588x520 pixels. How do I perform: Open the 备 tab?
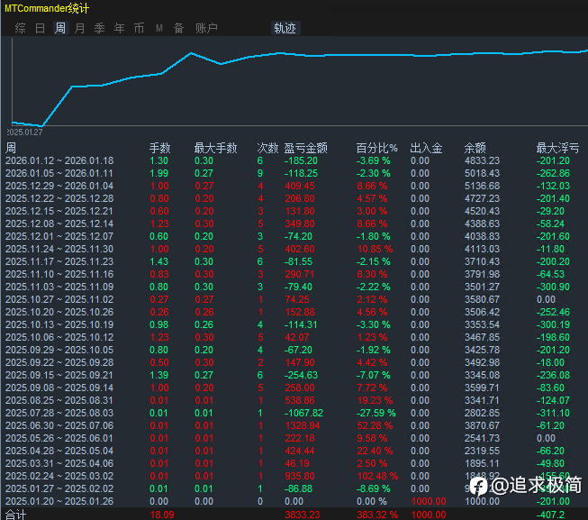click(x=179, y=28)
